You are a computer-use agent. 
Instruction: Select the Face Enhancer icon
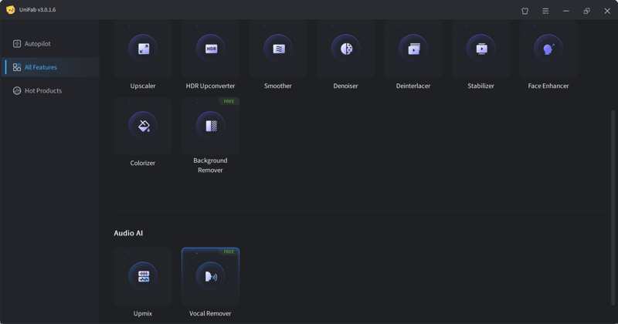[548, 49]
